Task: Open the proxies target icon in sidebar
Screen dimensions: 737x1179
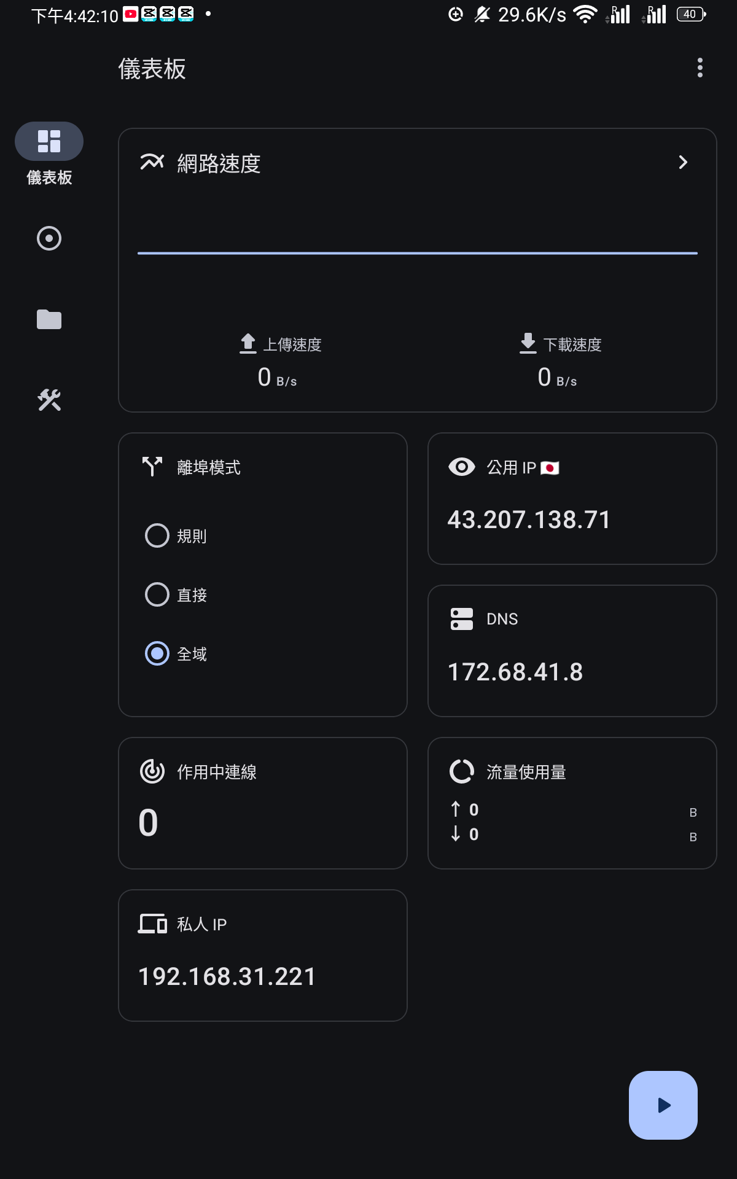Action: [49, 238]
